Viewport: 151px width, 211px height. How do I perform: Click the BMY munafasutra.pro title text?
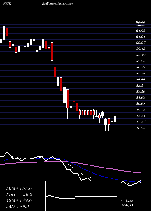coord(57,4)
